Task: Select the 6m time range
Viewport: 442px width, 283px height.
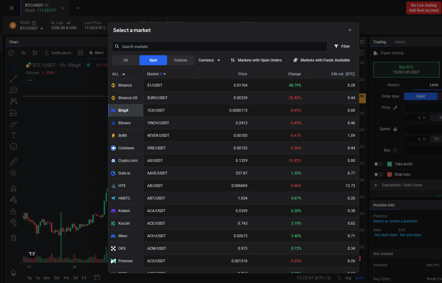Action: click(x=47, y=278)
